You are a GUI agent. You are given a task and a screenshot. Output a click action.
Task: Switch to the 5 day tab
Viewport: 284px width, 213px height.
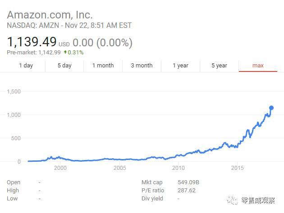pyautogui.click(x=64, y=66)
